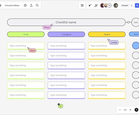139x115 pixels.
Task: Click the party popper reactions icon
Action: point(96,5)
